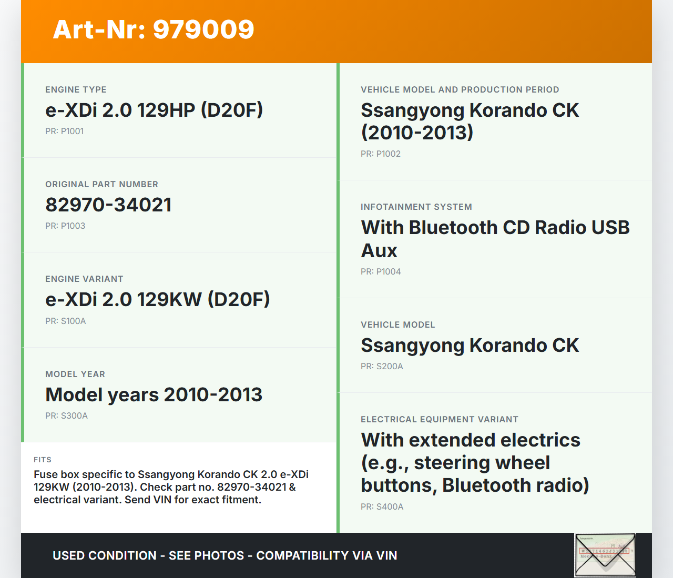The width and height of the screenshot is (673, 578).
Task: Click the 'ENGINE TYPE' label
Action: pos(76,89)
